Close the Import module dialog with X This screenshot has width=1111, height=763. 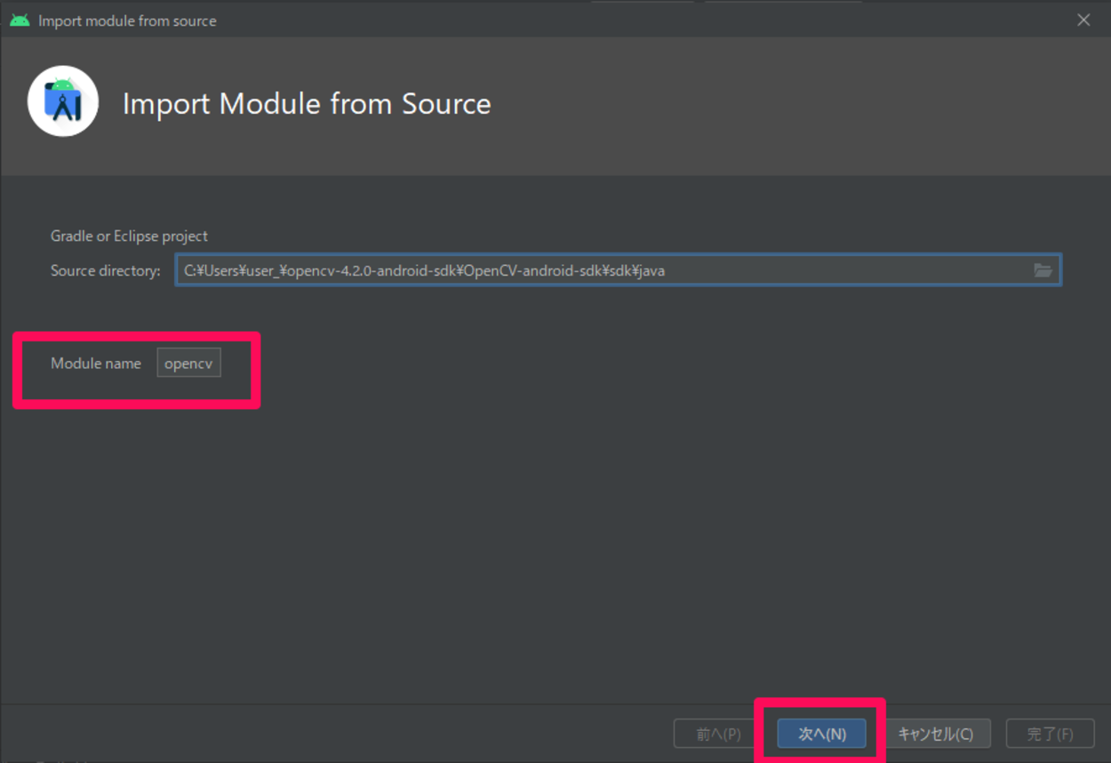[1083, 19]
